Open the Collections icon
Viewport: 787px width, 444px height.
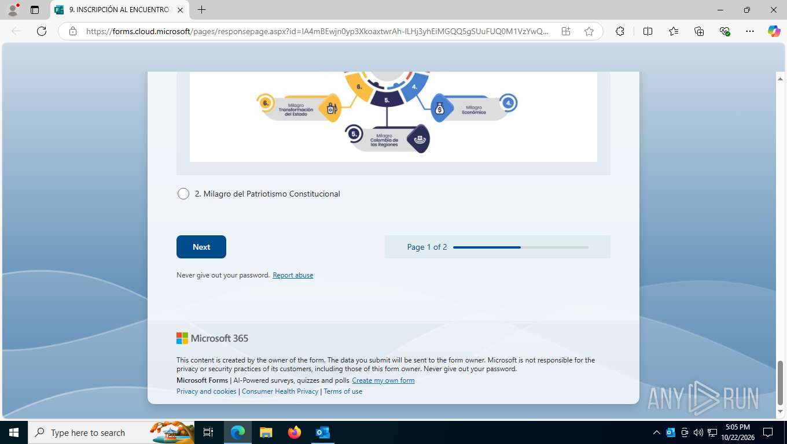point(699,31)
